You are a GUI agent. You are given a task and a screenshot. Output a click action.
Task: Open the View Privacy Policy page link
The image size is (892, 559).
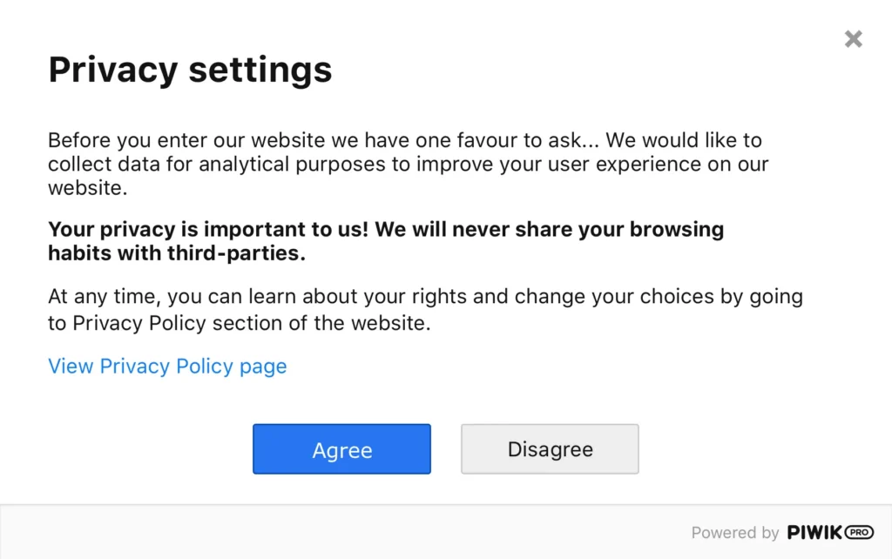(167, 366)
